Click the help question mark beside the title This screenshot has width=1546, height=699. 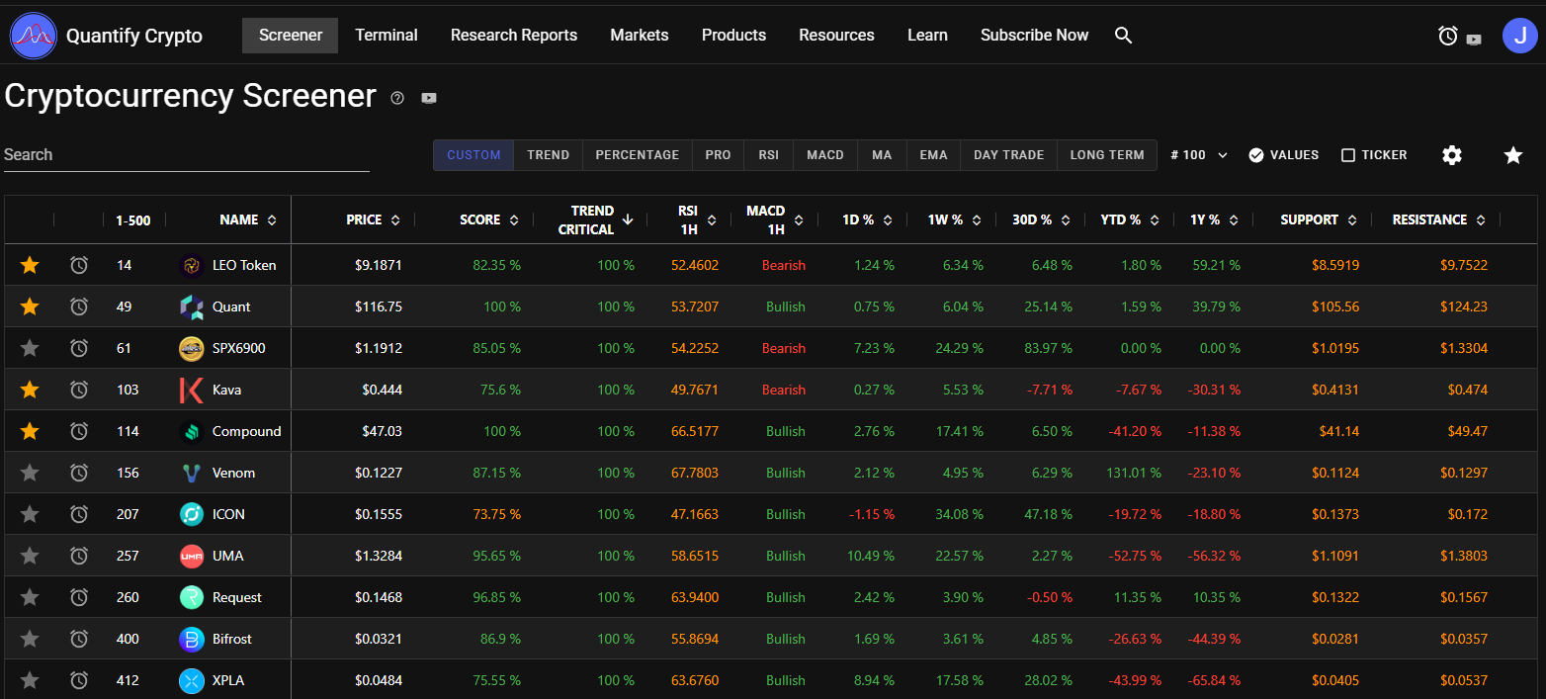(x=397, y=98)
